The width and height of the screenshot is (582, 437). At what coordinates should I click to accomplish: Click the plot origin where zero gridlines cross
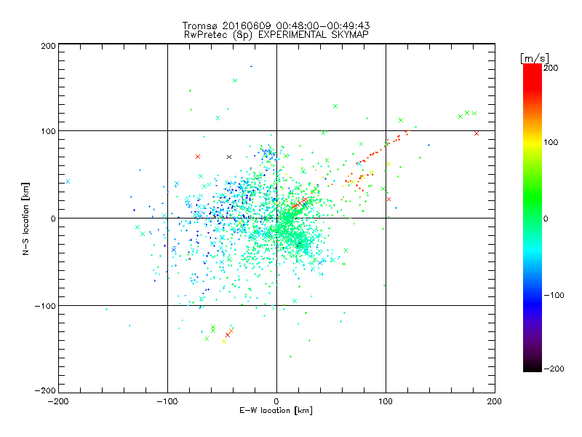pos(276,218)
